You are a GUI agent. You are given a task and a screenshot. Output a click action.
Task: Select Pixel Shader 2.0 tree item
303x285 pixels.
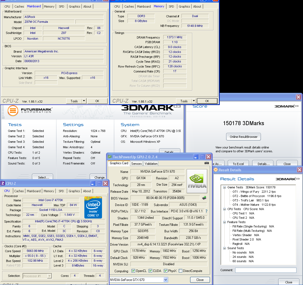click(247, 239)
